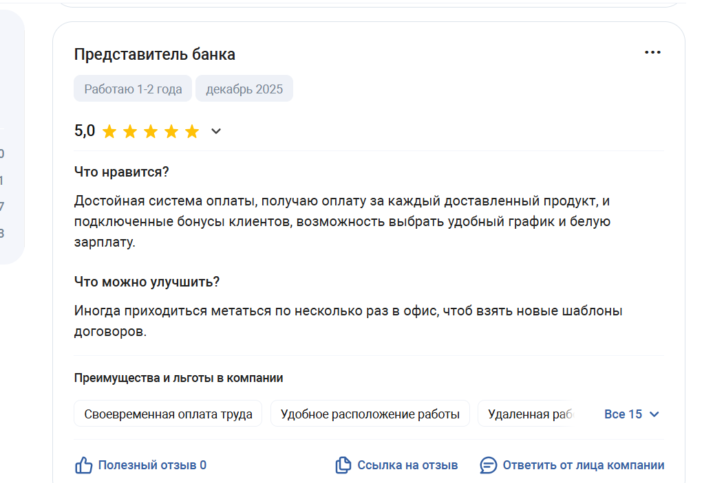Click the third rating star
This screenshot has width=724, height=483.
click(151, 131)
